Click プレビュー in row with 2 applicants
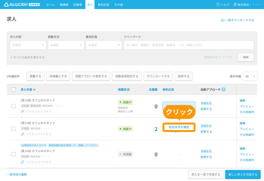This screenshot has height=181, width=264. (247, 129)
